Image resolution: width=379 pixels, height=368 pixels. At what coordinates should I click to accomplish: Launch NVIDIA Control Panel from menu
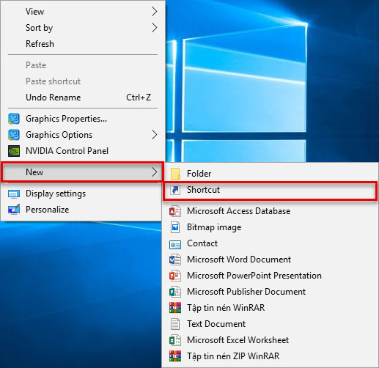click(x=83, y=151)
